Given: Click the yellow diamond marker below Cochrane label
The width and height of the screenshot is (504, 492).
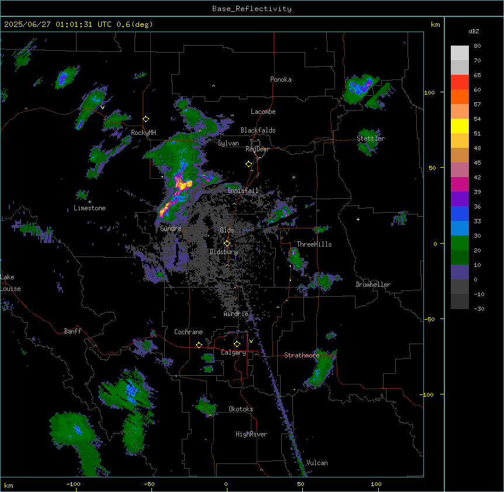Looking at the screenshot, I should 199,345.
